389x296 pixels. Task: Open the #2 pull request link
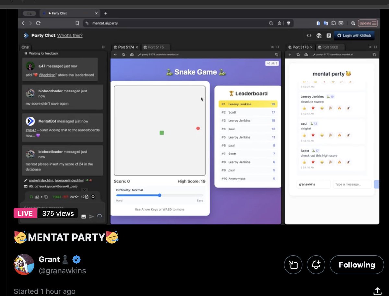pos(37,197)
